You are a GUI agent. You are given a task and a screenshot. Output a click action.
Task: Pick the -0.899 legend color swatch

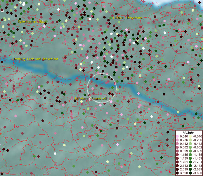[190, 151]
